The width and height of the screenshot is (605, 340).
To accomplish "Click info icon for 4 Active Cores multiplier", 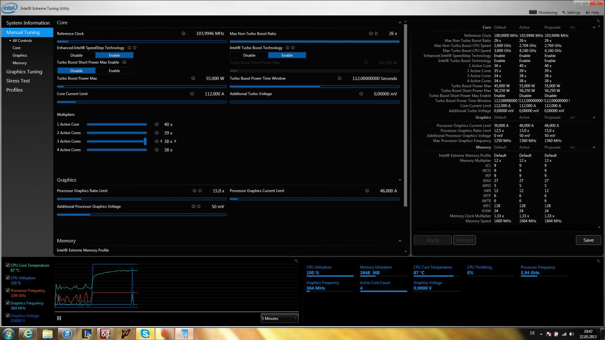I will click(157, 150).
